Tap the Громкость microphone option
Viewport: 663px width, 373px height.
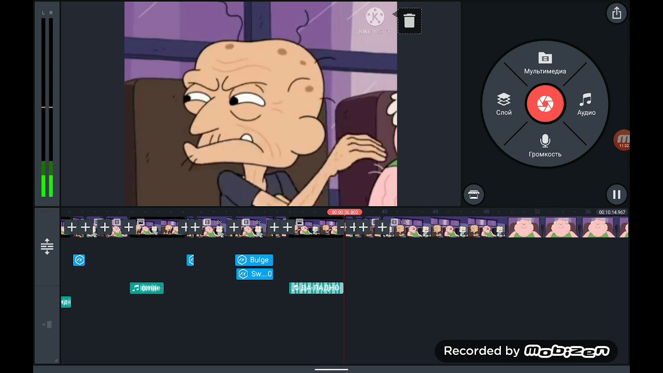(x=545, y=146)
